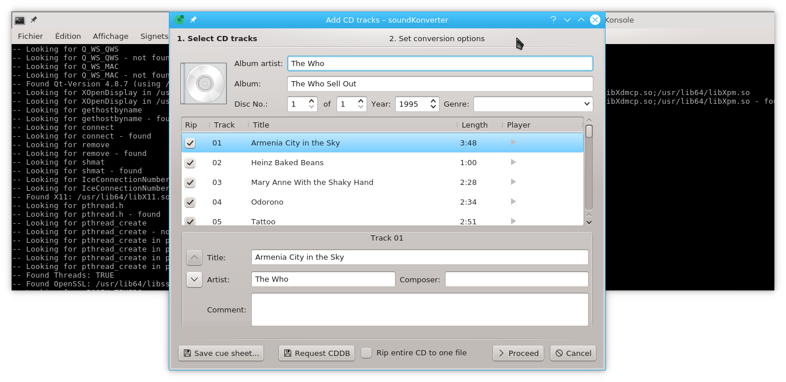Click step 2. Set conversion options
This screenshot has width=786, height=382.
point(437,39)
